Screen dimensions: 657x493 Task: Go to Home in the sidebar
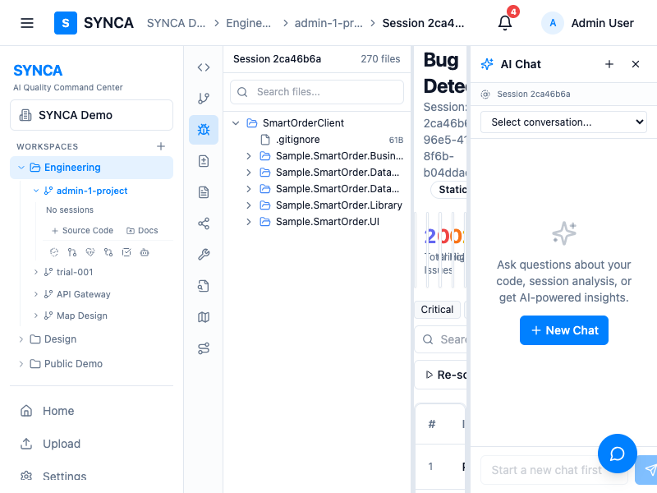pos(57,411)
